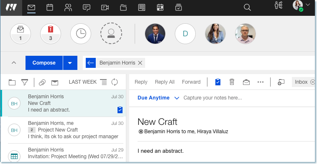
Task: Click Reply
Action: click(x=141, y=82)
